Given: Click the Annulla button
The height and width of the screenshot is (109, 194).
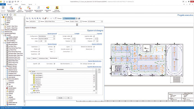Looking at the screenshot, I should click(x=60, y=98).
